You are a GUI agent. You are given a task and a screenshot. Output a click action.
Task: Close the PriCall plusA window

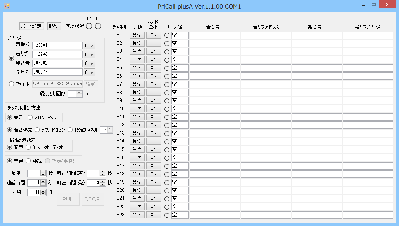tap(388, 5)
